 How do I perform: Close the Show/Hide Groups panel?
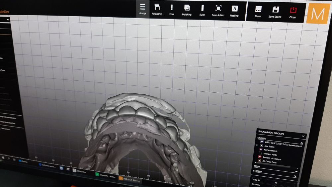coord(303,136)
